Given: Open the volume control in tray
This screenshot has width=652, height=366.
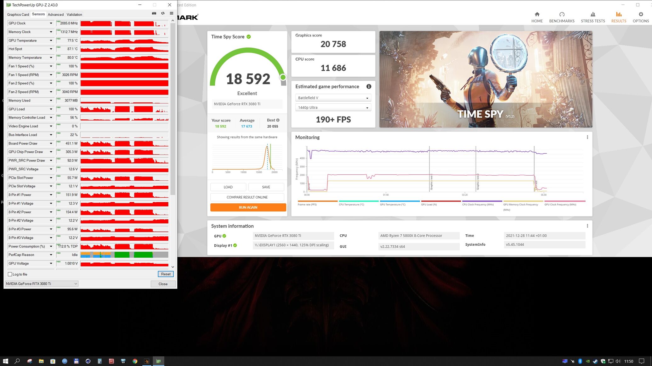Looking at the screenshot, I should click(x=618, y=361).
